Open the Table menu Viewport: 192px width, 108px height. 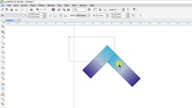[x=67, y=5]
